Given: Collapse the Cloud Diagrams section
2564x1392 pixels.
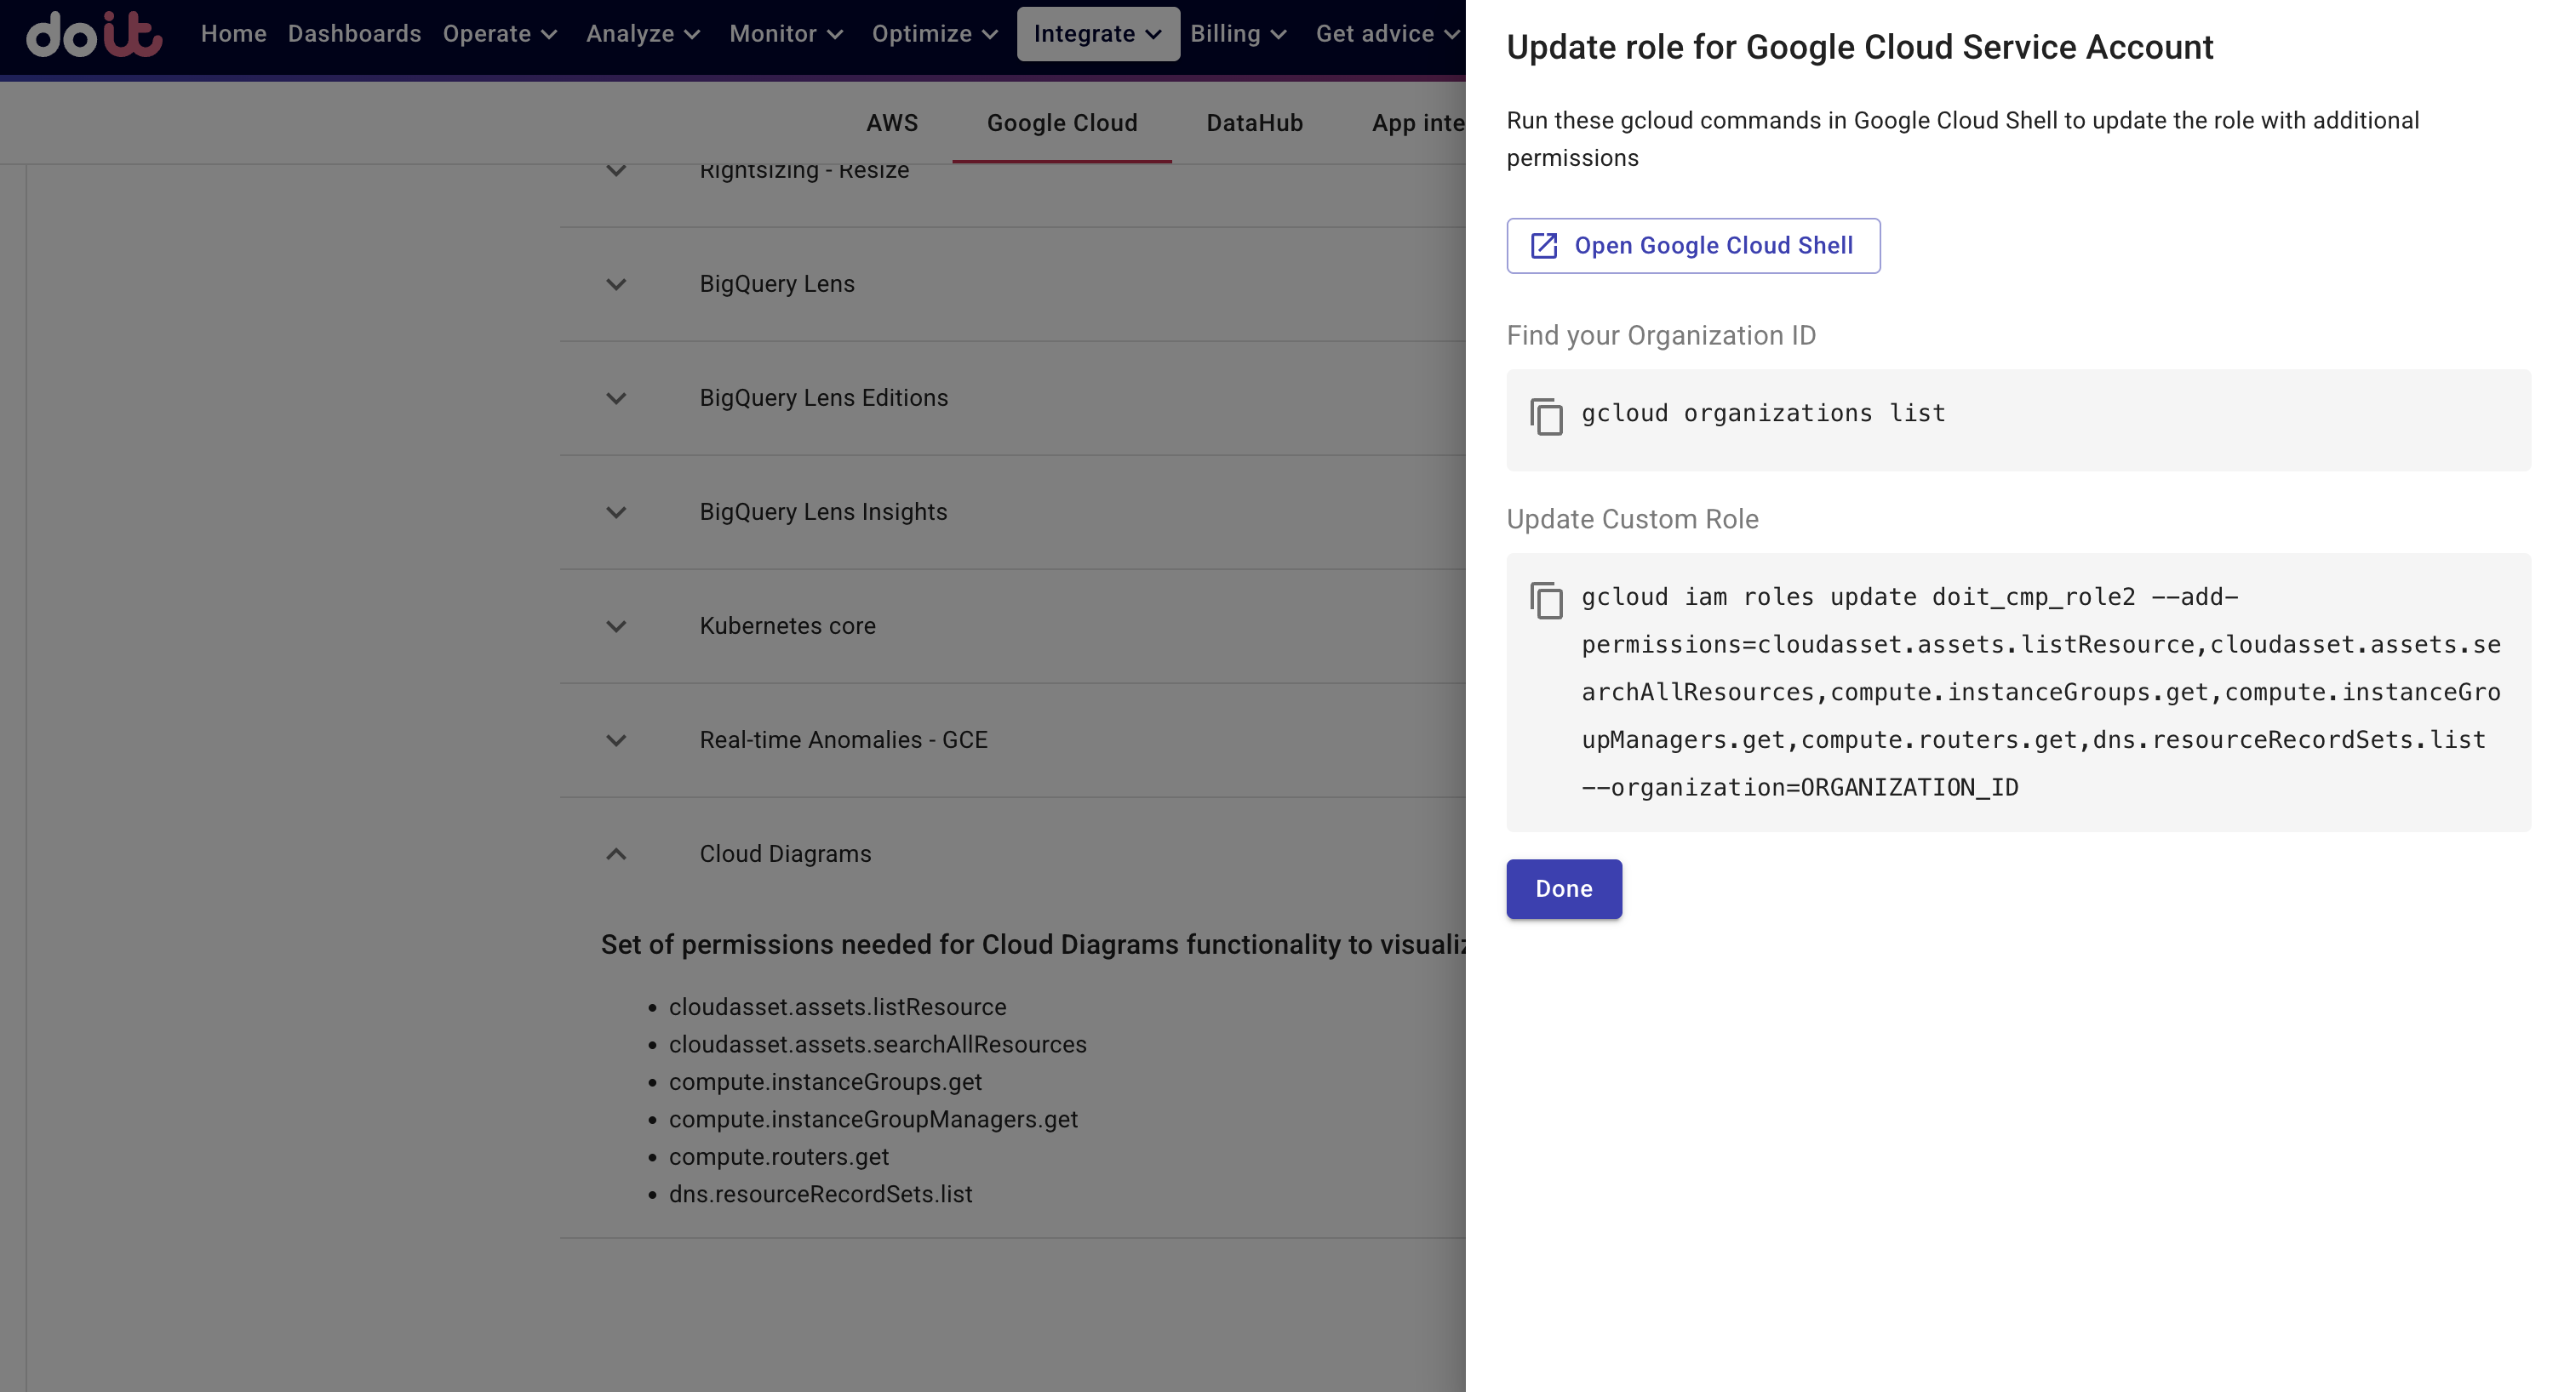Looking at the screenshot, I should [615, 855].
